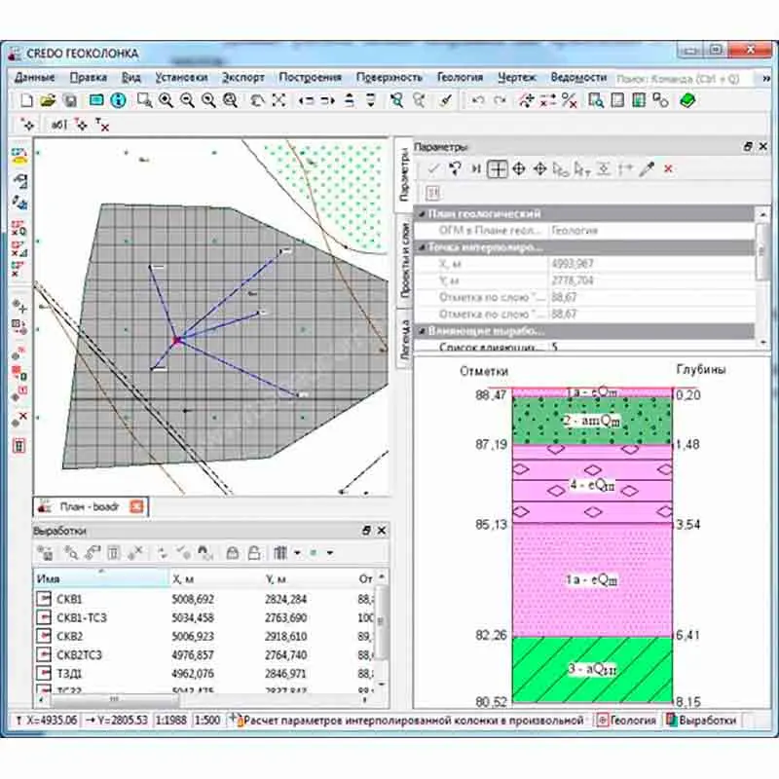
Task: Click the blue Info icon in toolbar
Action: [x=118, y=99]
